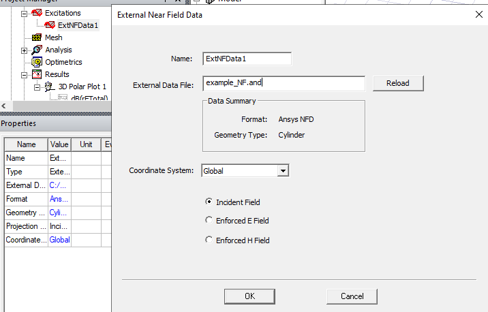Click the External D... value cell 'C:/...'
The height and width of the screenshot is (312, 488).
click(x=59, y=185)
